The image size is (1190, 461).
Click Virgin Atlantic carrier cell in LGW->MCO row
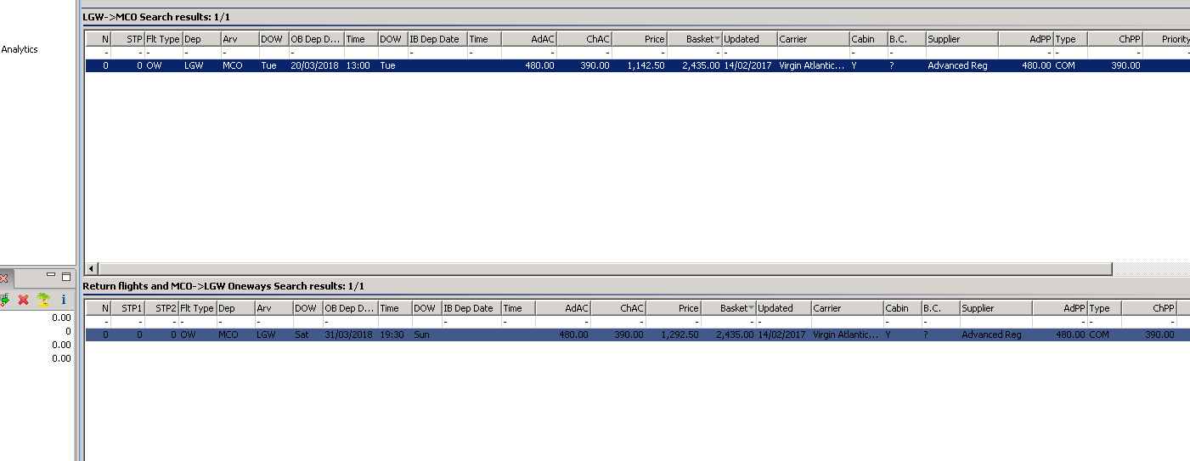click(x=812, y=65)
